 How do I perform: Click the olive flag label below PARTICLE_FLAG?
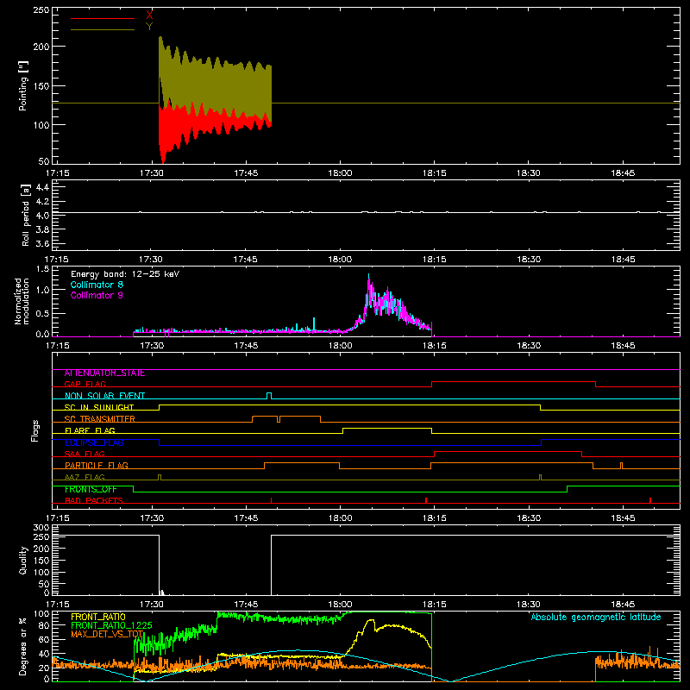coord(85,477)
